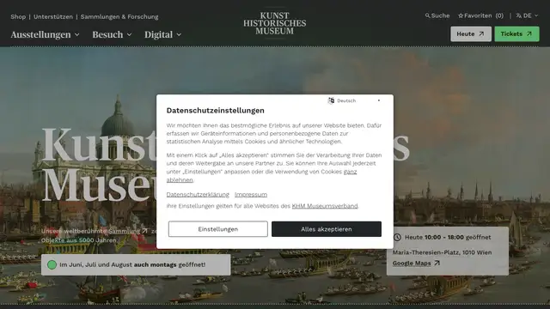Open the DE language dropdown
550x309 pixels.
(527, 15)
